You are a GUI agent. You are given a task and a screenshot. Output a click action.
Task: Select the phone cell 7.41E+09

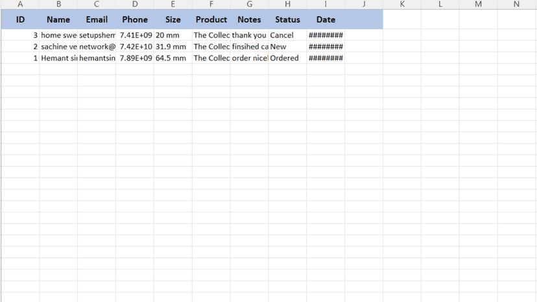(x=135, y=35)
